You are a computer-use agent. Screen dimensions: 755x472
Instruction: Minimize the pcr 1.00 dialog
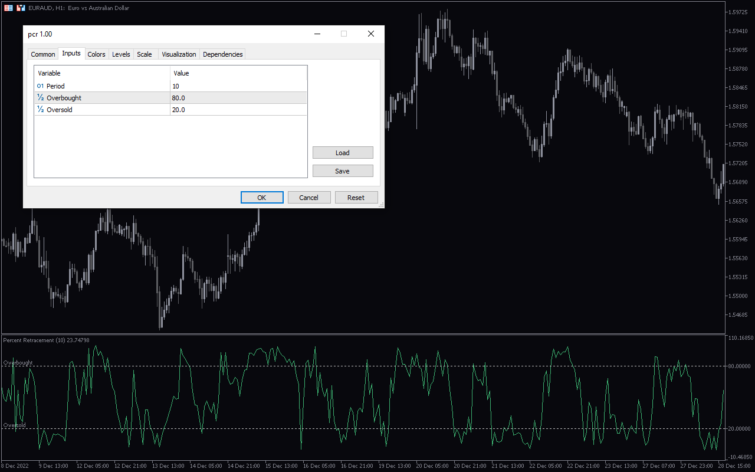coord(317,34)
